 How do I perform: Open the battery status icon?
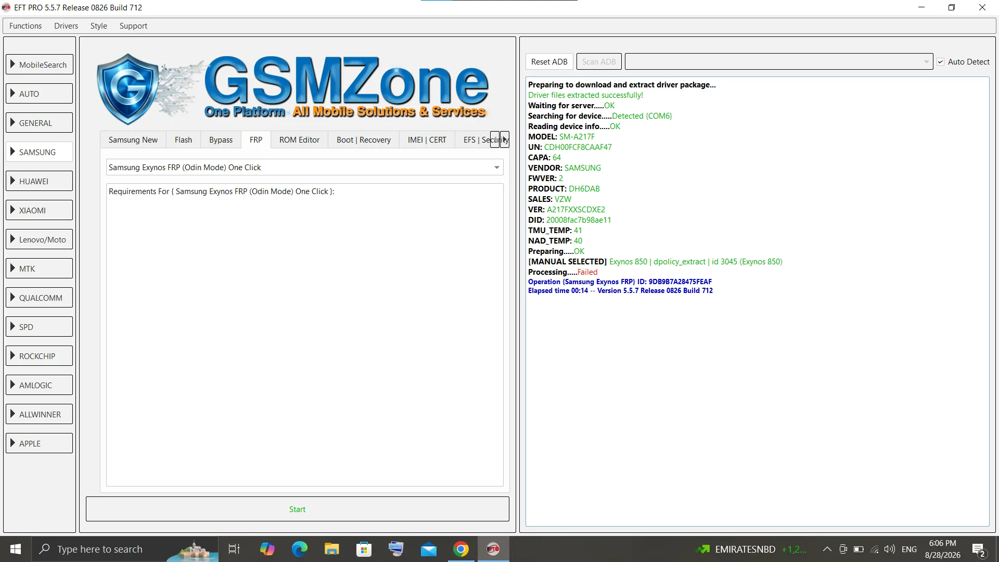pyautogui.click(x=859, y=549)
